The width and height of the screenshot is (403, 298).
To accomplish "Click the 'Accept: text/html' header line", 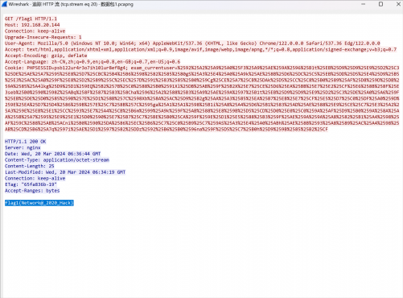I will pyautogui.click(x=200, y=49).
